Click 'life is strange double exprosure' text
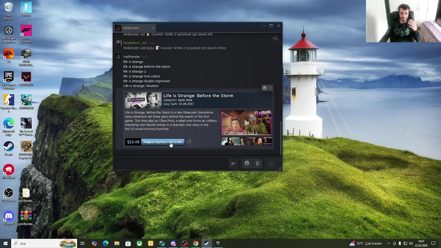This screenshot has height=248, width=441. [x=146, y=81]
